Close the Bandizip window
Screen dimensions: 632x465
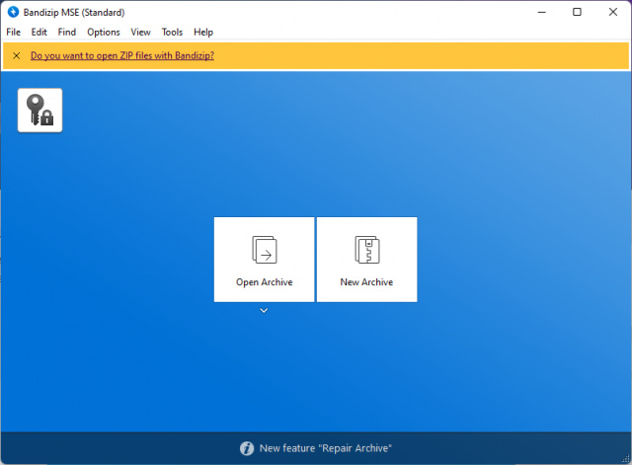(x=613, y=12)
